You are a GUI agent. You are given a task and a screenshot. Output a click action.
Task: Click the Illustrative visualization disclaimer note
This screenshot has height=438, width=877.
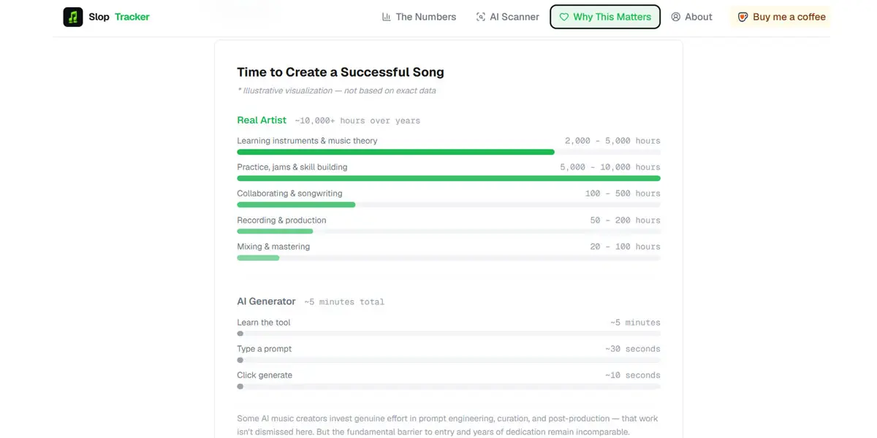coord(337,91)
